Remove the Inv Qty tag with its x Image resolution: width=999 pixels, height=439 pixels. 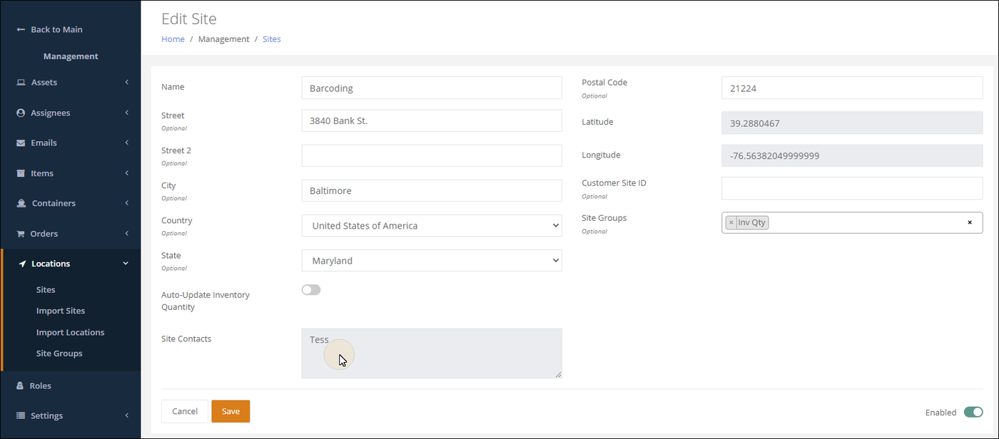[731, 222]
